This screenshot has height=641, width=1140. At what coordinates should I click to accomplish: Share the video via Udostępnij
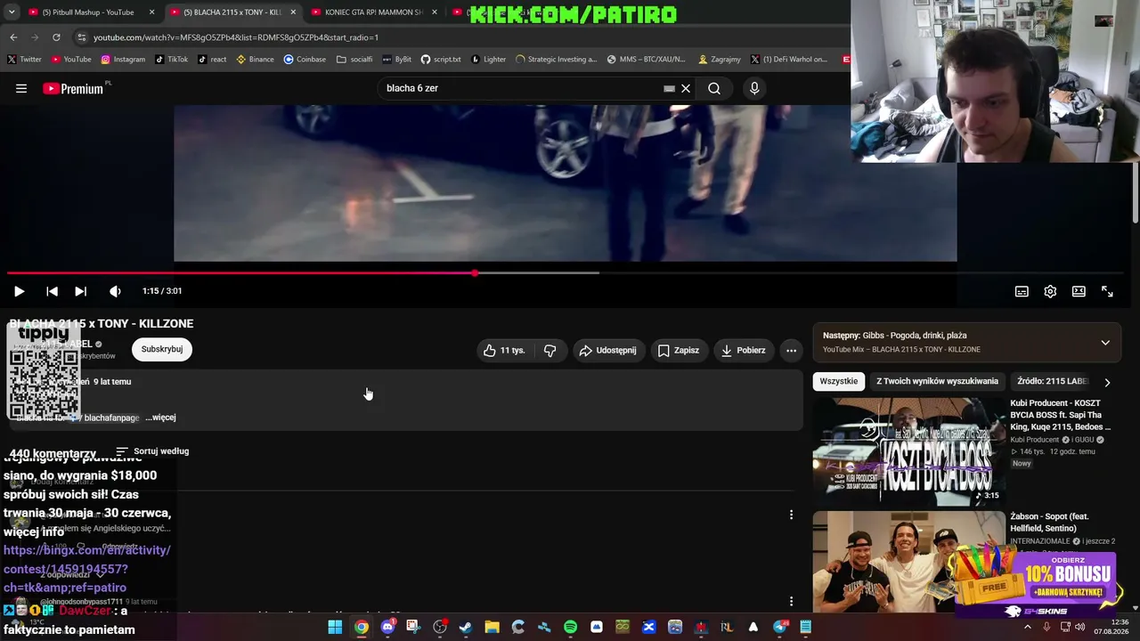(608, 351)
